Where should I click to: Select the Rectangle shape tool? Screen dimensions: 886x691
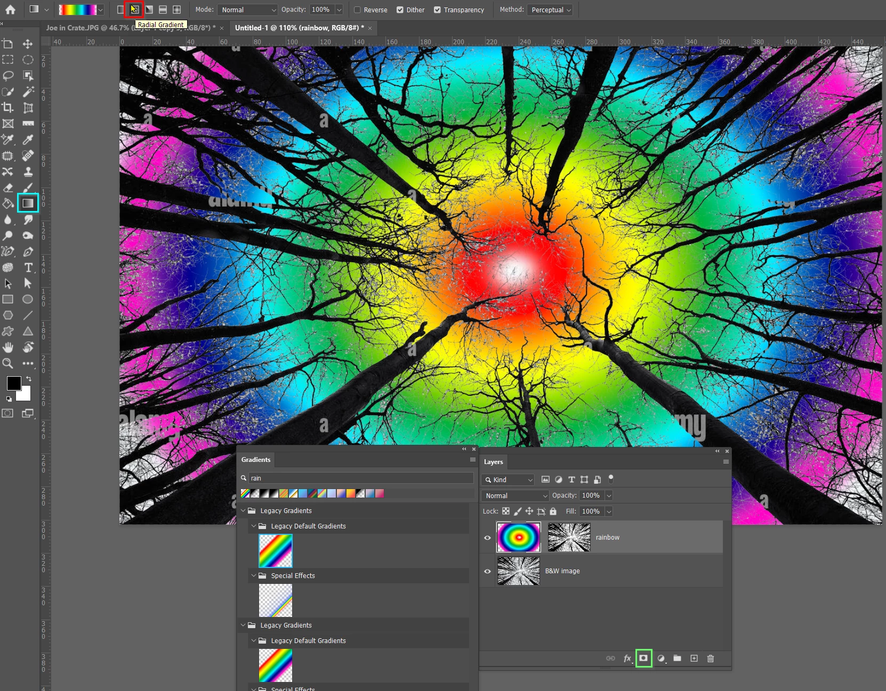pos(8,299)
